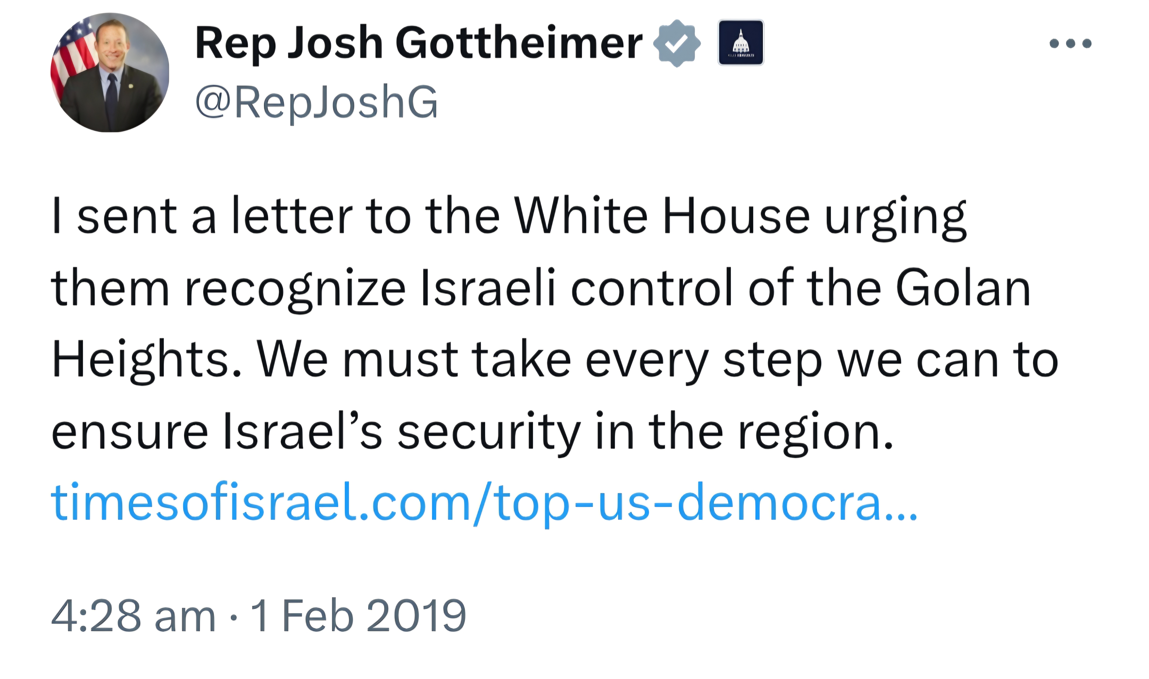
Task: Click the 4:28 am timestamp
Action: [x=133, y=616]
